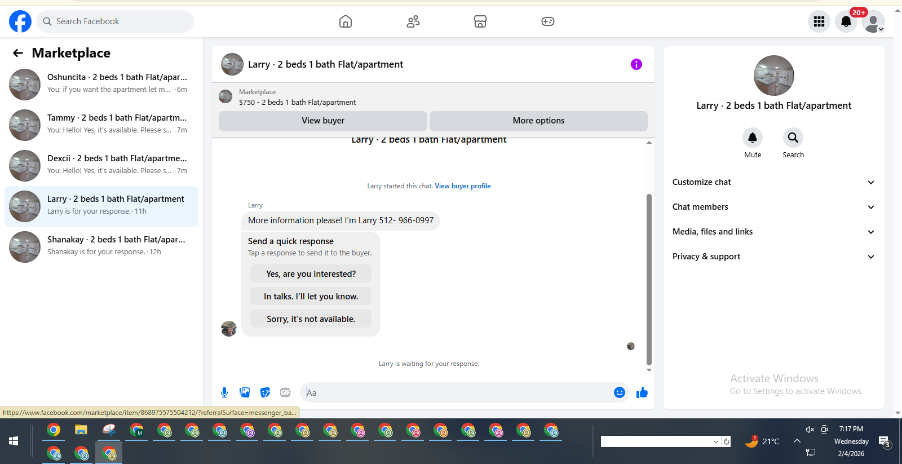Open the Notifications bell with 20+ badge
The width and height of the screenshot is (902, 464).
click(846, 21)
